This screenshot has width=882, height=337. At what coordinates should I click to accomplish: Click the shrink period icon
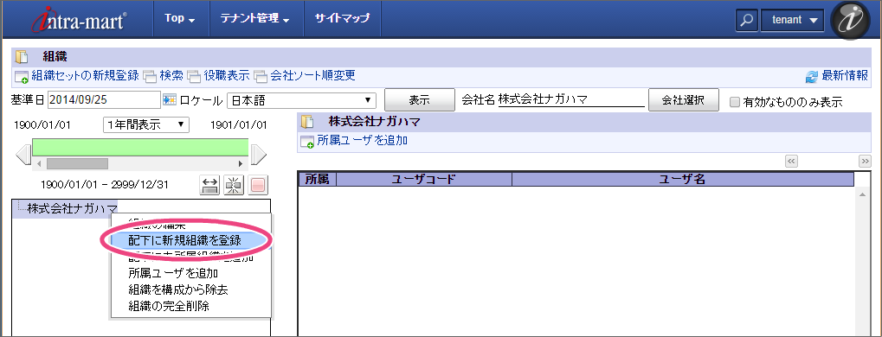pyautogui.click(x=234, y=185)
